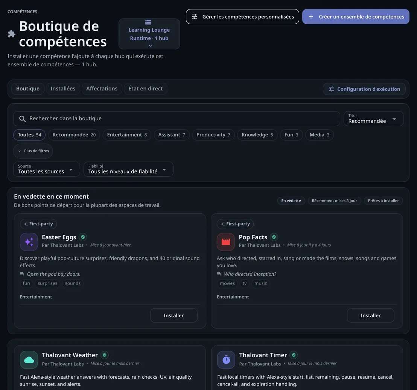Filter by Knowledge 5 category
This screenshot has width=417, height=390.
click(257, 135)
